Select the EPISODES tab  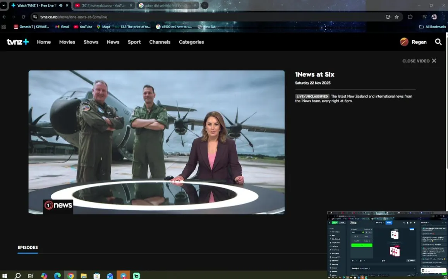28,248
